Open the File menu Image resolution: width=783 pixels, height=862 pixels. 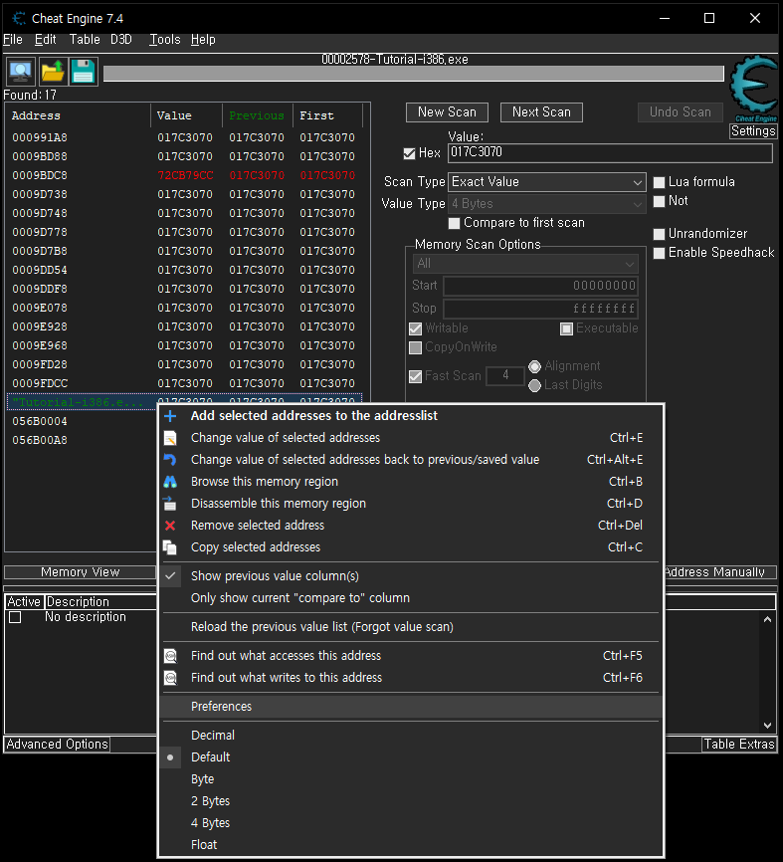pyautogui.click(x=13, y=40)
